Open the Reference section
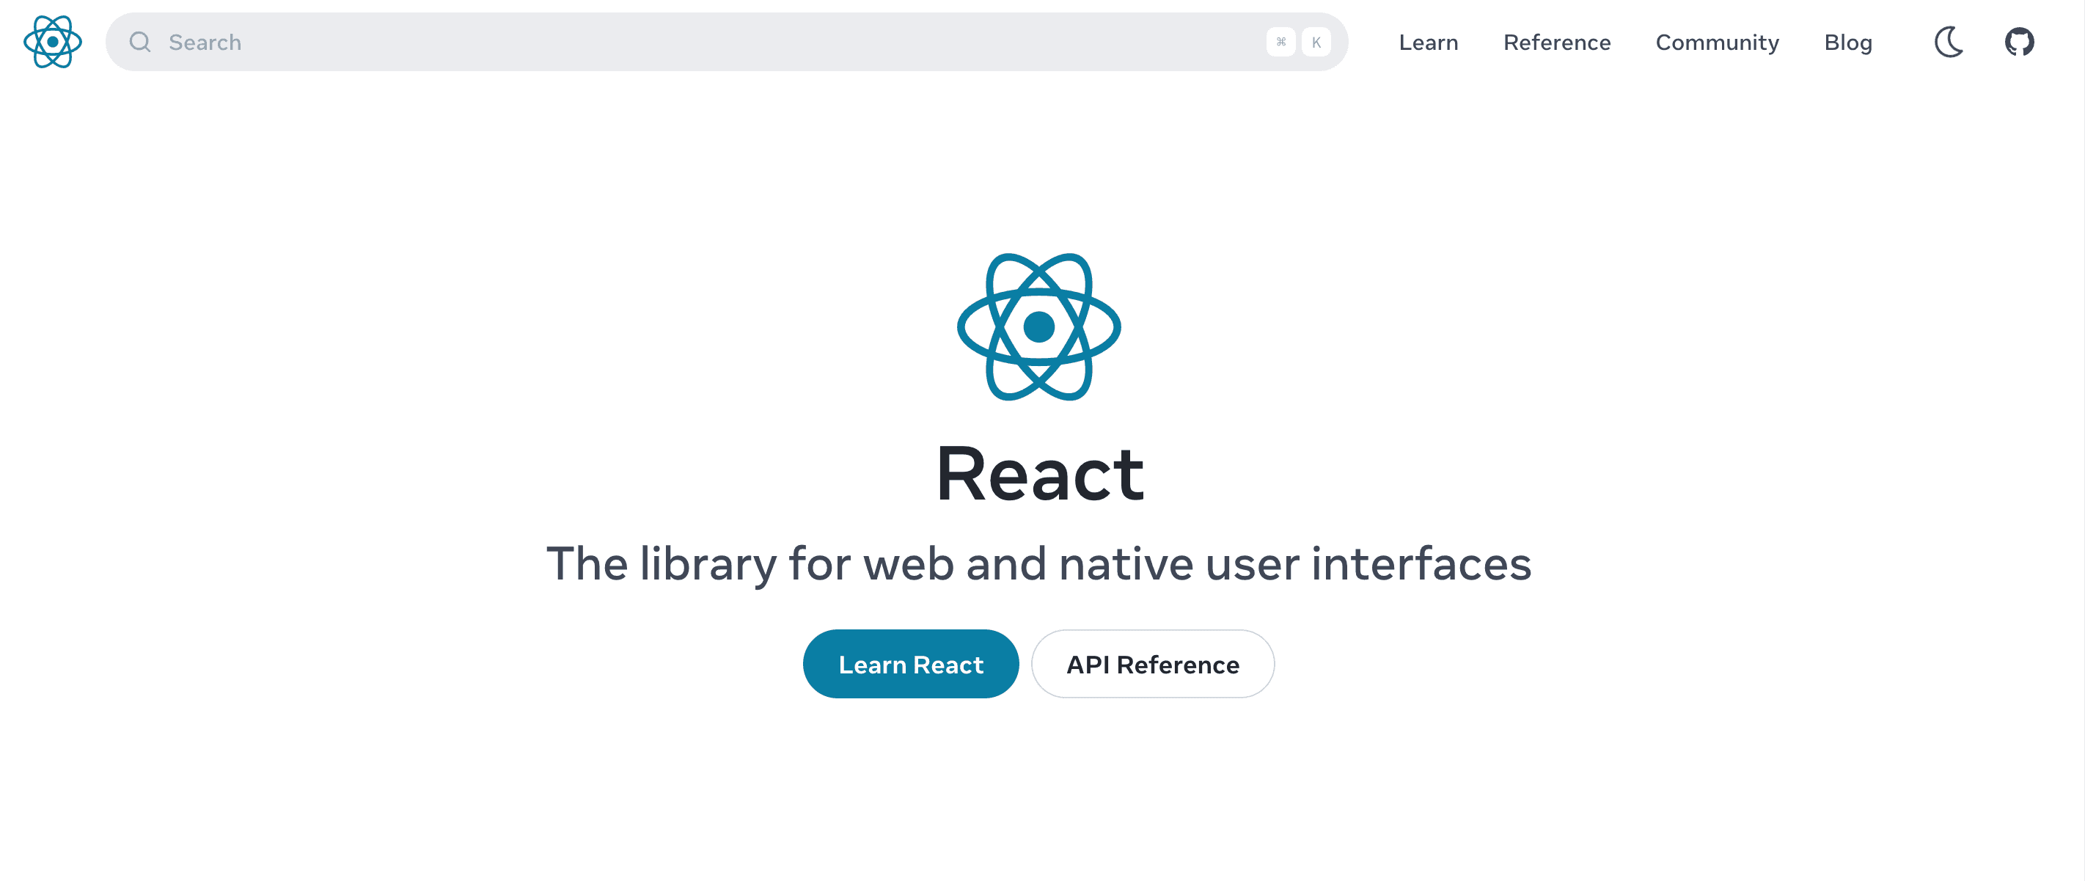2085x881 pixels. pos(1556,42)
